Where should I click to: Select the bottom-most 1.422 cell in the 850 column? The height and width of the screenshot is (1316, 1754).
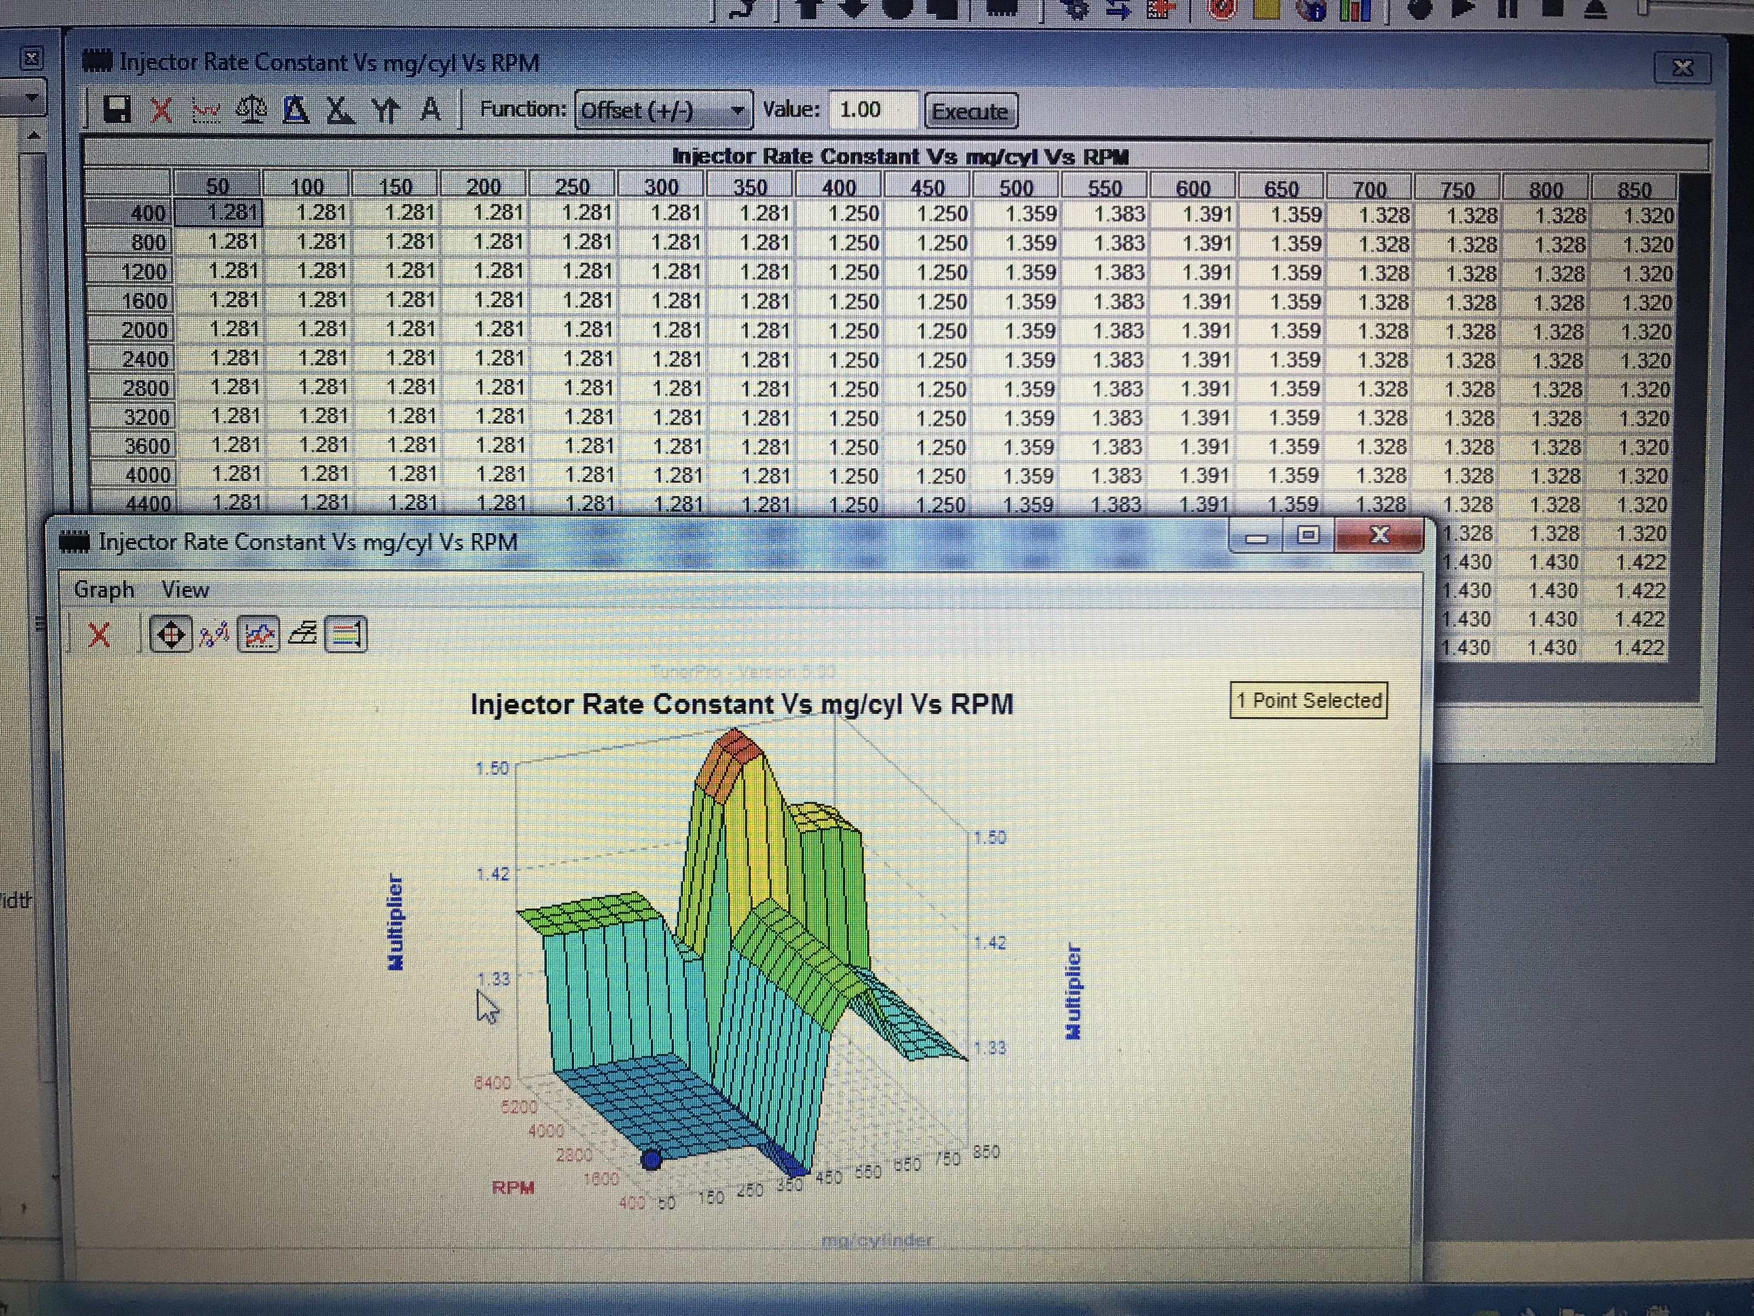click(x=1628, y=647)
